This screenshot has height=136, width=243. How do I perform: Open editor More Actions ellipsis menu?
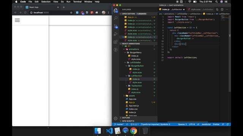coord(227,9)
